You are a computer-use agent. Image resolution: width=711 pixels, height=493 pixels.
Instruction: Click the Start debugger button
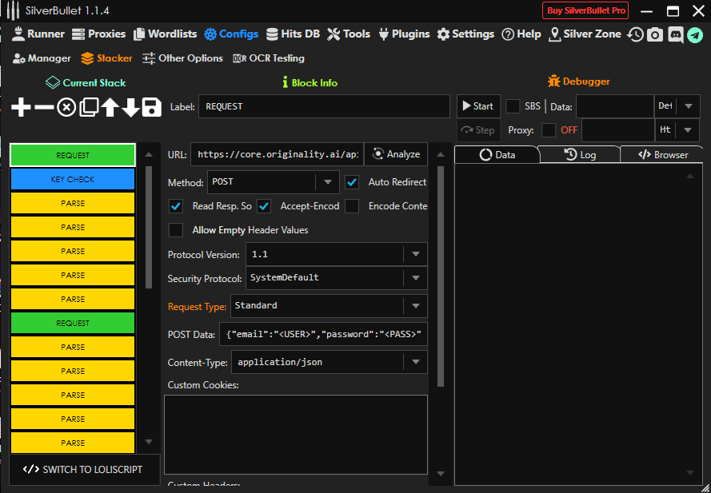[x=478, y=106]
